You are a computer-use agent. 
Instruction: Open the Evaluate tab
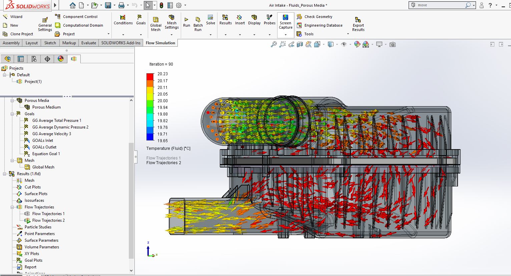(x=89, y=43)
